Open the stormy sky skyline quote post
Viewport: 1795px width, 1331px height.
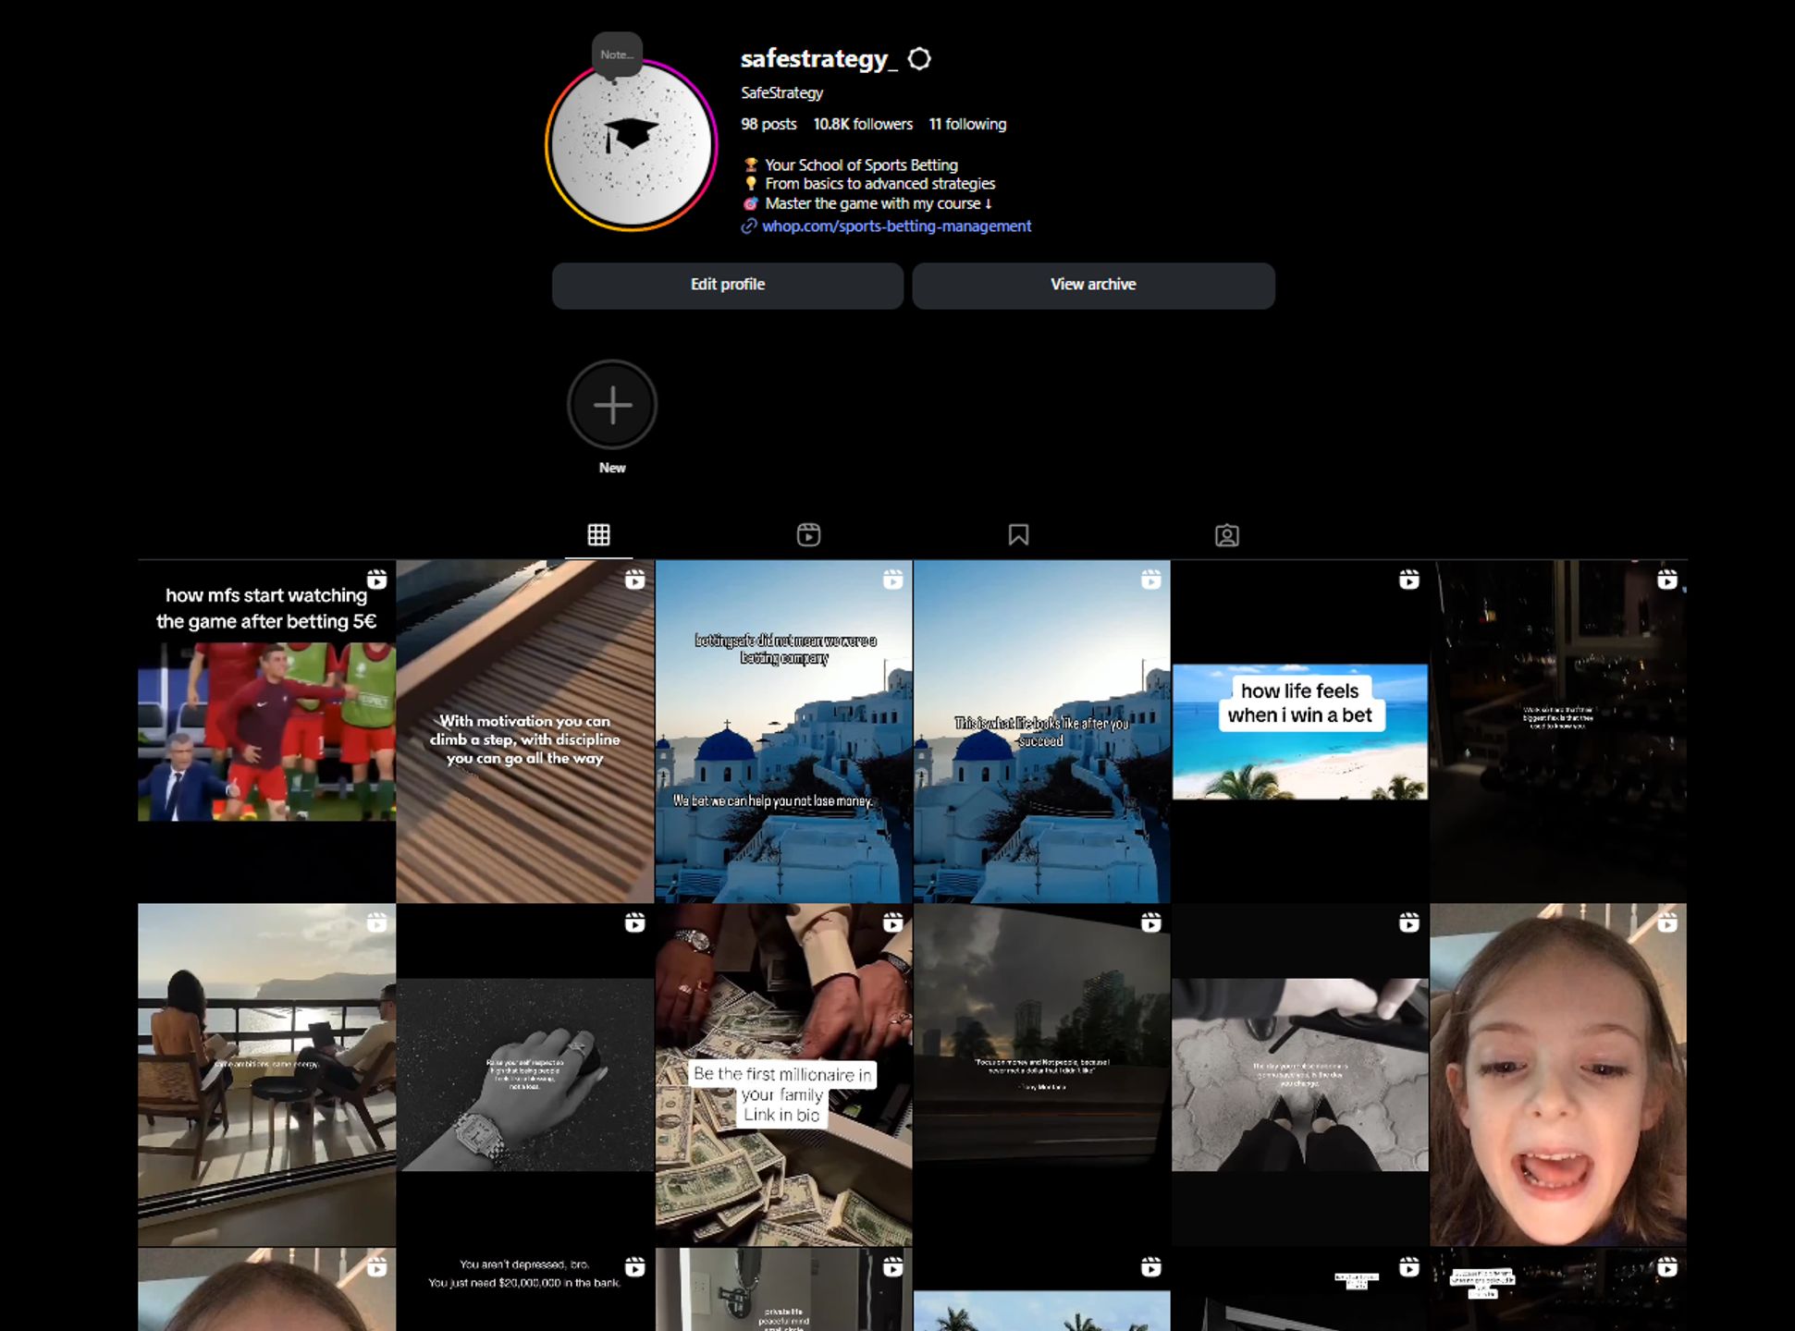[x=1041, y=1075]
